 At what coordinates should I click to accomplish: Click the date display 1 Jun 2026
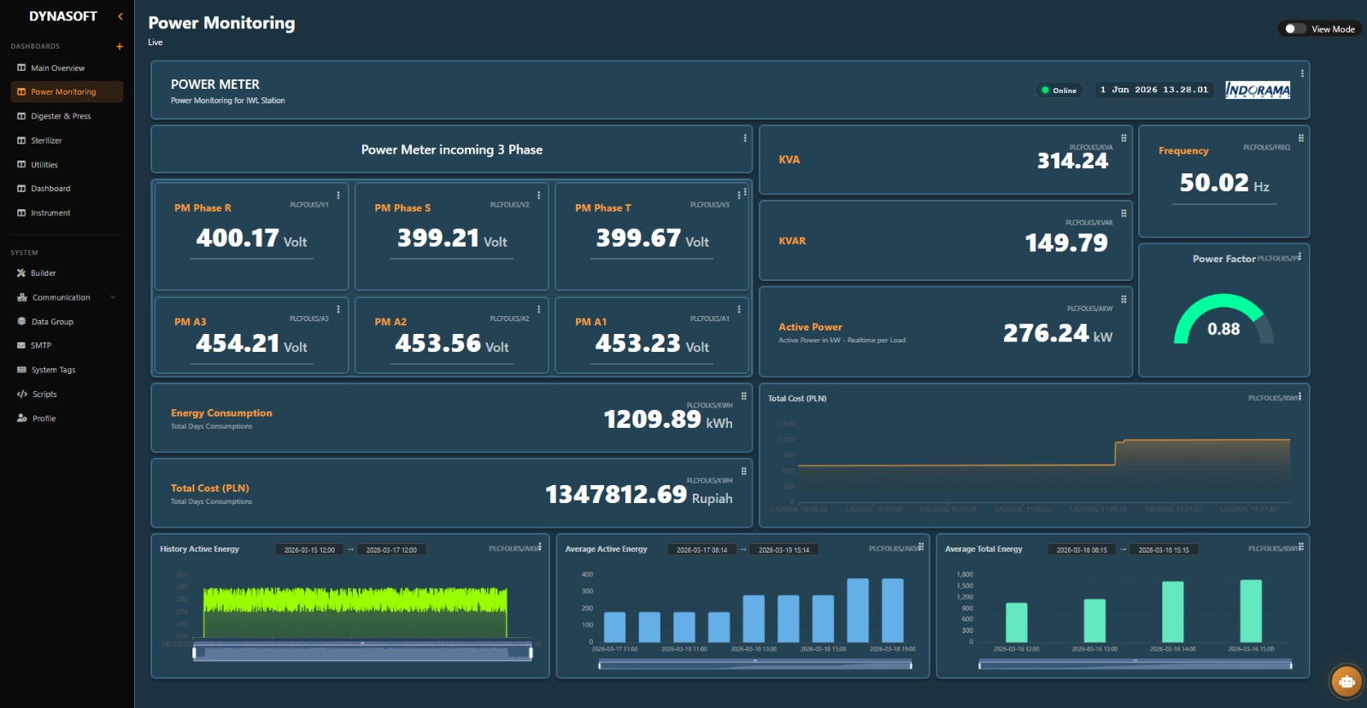(1154, 90)
